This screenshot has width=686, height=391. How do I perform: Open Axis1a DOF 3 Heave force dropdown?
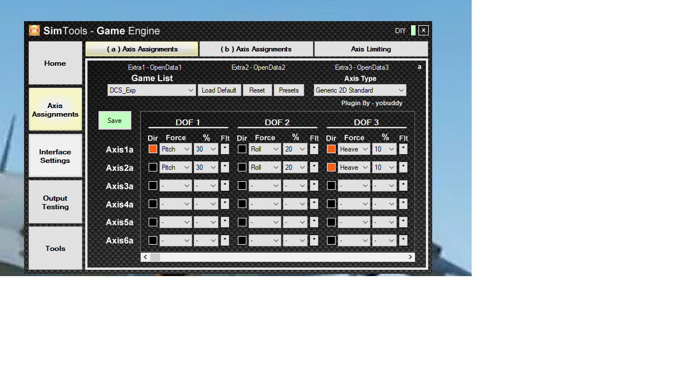(x=354, y=149)
